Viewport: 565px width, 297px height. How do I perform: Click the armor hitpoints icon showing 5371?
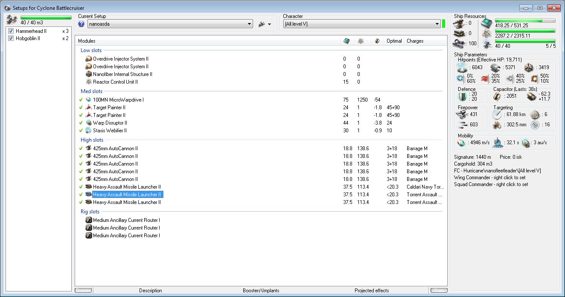[495, 67]
